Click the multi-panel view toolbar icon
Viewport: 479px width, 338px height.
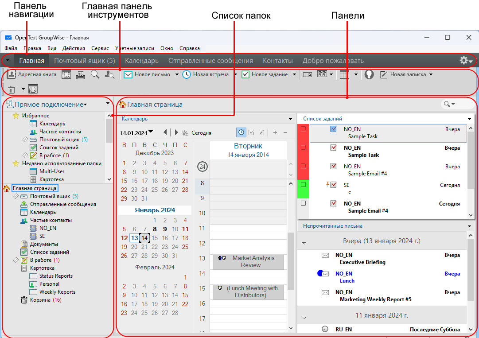[x=322, y=74]
